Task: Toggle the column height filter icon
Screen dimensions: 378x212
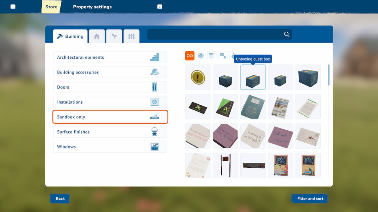Action: [212, 56]
